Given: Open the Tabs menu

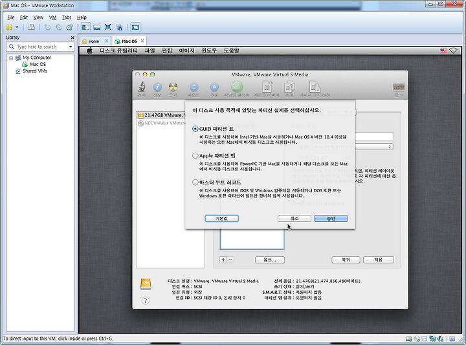Looking at the screenshot, I should pyautogui.click(x=67, y=17).
